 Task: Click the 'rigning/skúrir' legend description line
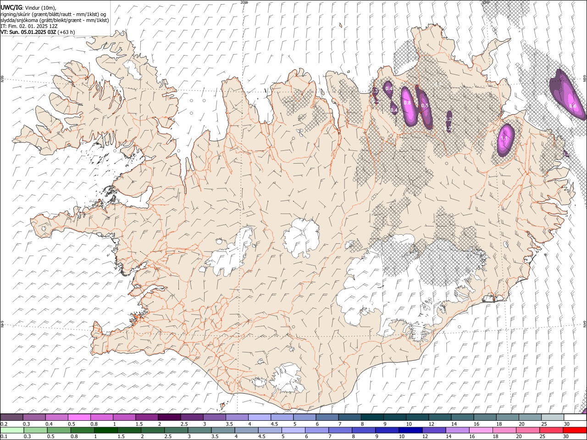pyautogui.click(x=53, y=14)
